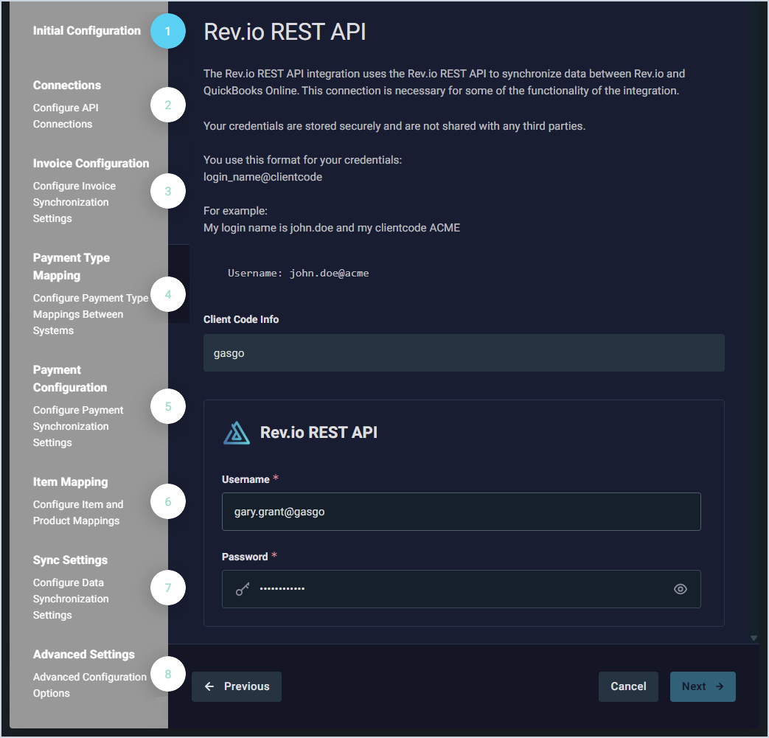Click step 2 Connections circle
The height and width of the screenshot is (738, 769).
click(167, 105)
